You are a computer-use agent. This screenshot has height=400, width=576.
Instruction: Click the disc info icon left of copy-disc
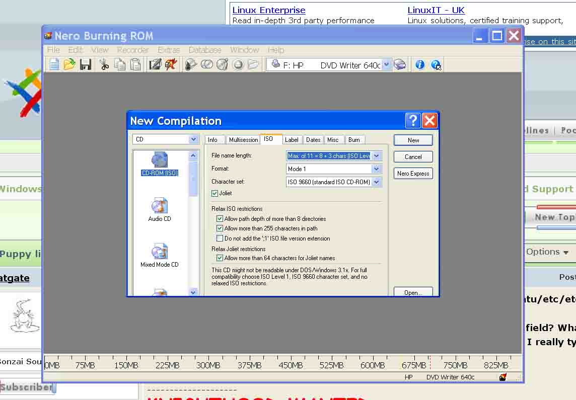pos(191,64)
